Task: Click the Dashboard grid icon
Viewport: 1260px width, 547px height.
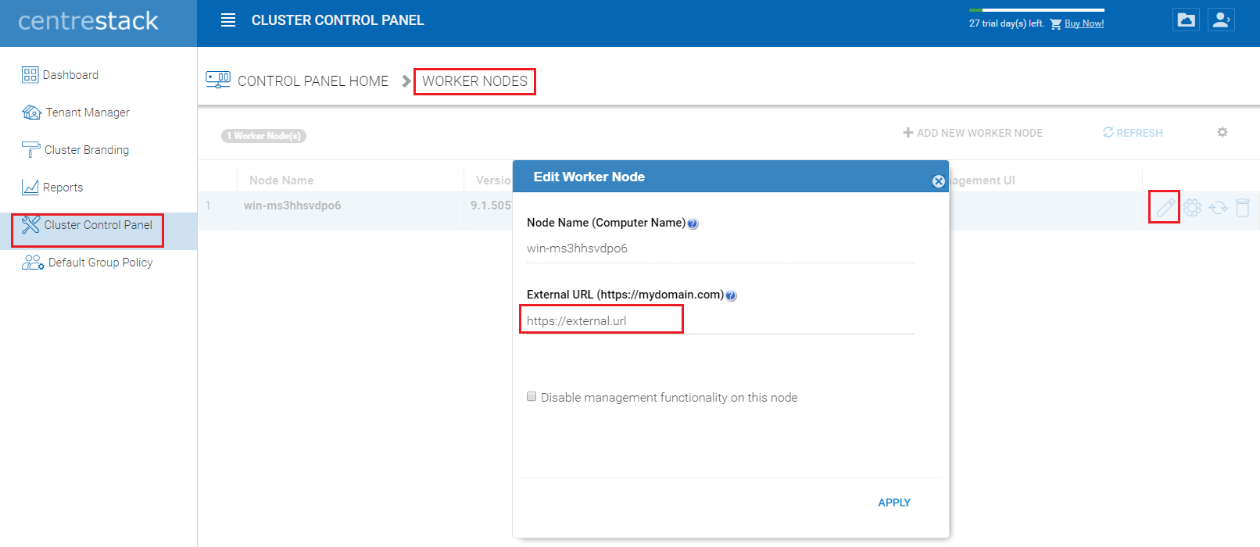Action: (x=30, y=75)
